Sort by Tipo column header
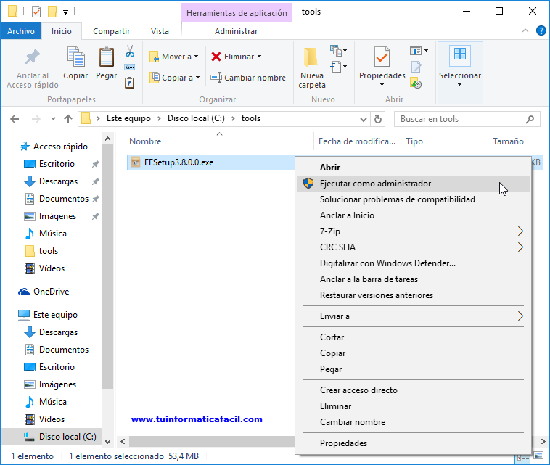 click(x=414, y=141)
